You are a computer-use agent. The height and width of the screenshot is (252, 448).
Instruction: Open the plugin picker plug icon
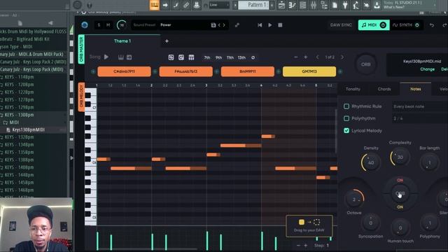point(345,5)
